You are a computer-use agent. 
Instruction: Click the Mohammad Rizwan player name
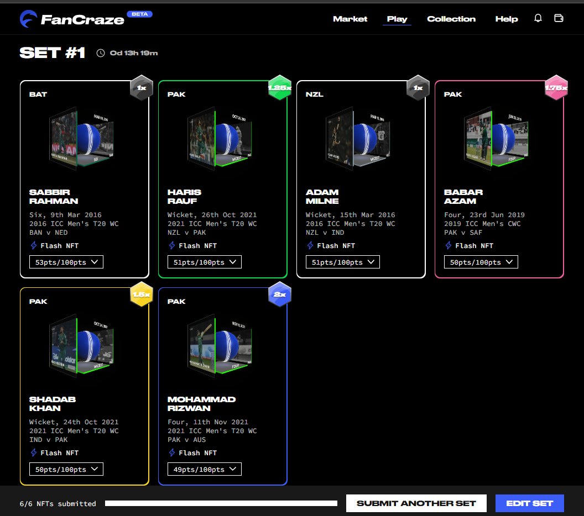(x=201, y=404)
